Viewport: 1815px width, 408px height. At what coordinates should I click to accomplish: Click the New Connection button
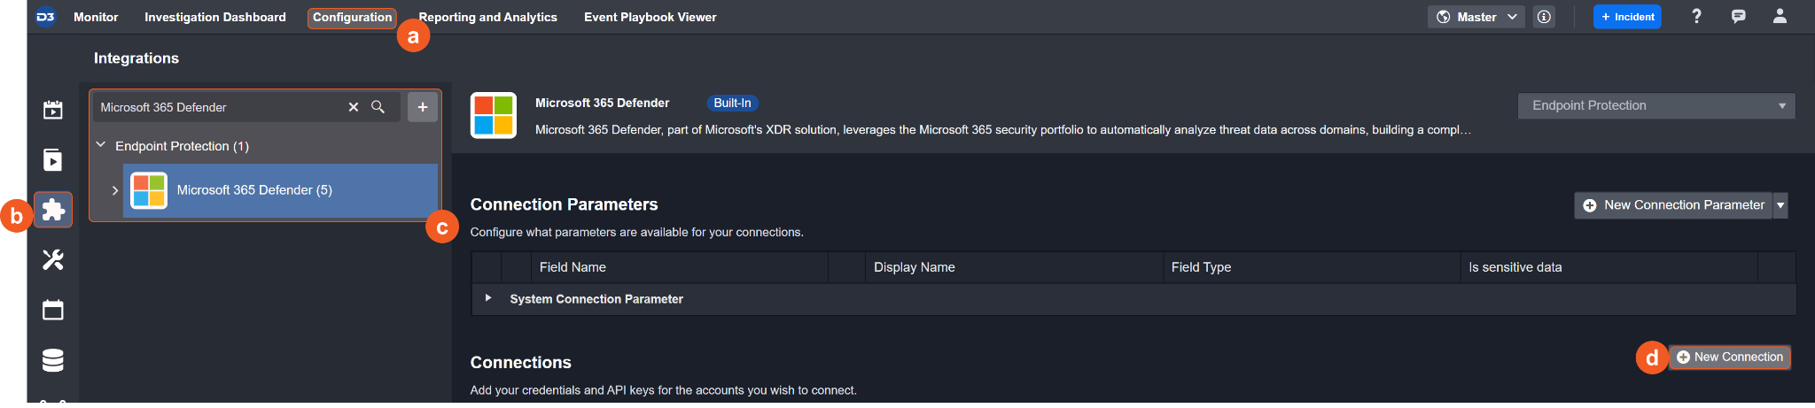pyautogui.click(x=1729, y=357)
